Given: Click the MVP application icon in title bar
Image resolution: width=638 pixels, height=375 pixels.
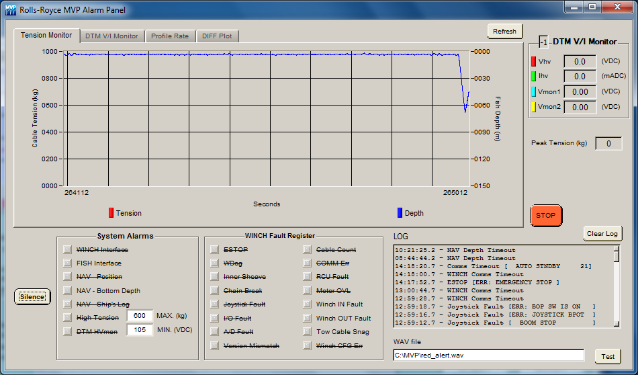Looking at the screenshot, I should pyautogui.click(x=9, y=9).
